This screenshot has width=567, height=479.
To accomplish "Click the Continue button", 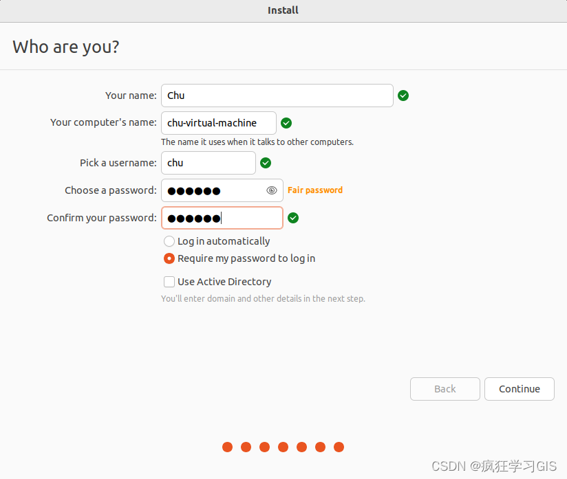I will pos(520,389).
